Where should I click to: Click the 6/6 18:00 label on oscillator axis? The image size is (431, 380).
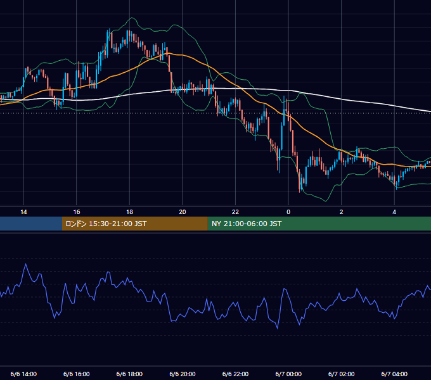[129, 374]
